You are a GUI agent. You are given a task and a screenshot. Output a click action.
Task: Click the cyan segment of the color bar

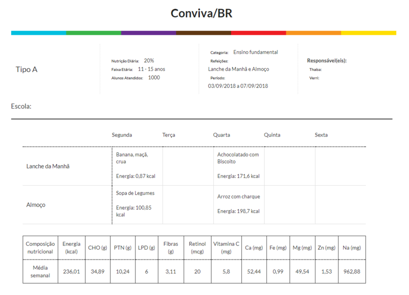click(x=38, y=33)
